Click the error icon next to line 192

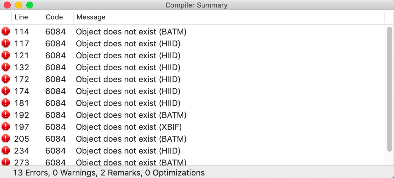pos(6,115)
